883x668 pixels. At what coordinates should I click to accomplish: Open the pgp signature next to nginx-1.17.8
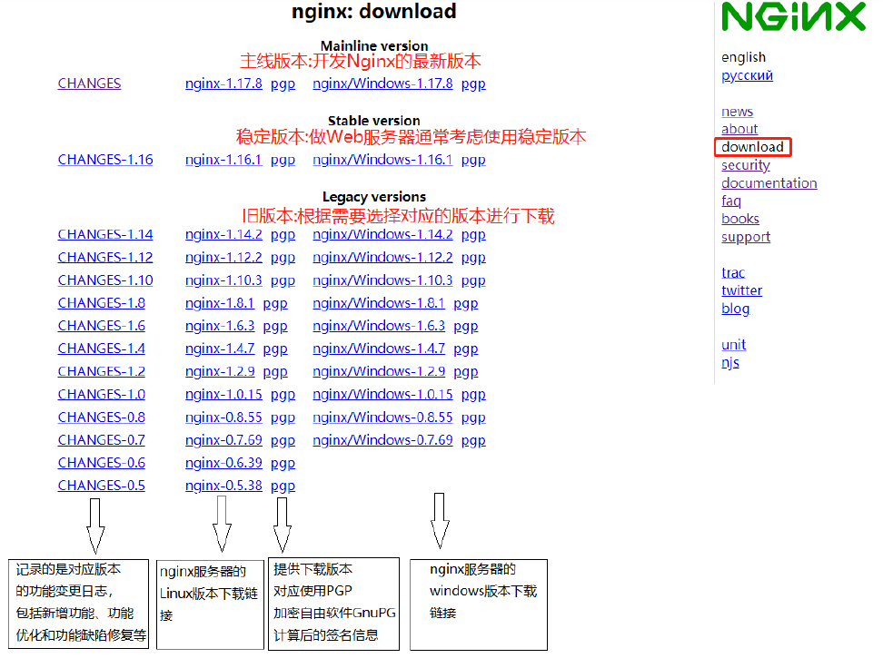(x=283, y=83)
